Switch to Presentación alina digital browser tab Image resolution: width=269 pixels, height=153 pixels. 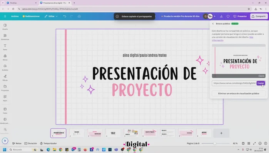pos(55,3)
